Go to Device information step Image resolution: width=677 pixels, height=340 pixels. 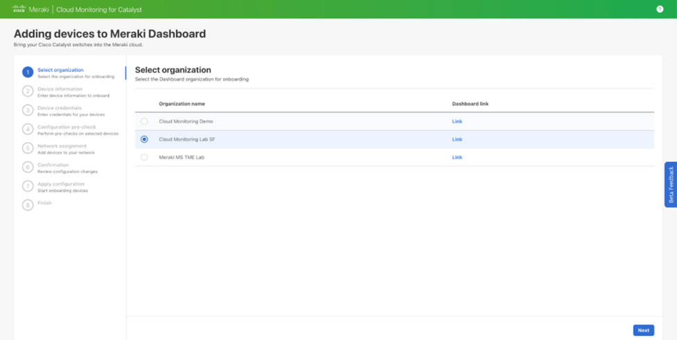[60, 89]
